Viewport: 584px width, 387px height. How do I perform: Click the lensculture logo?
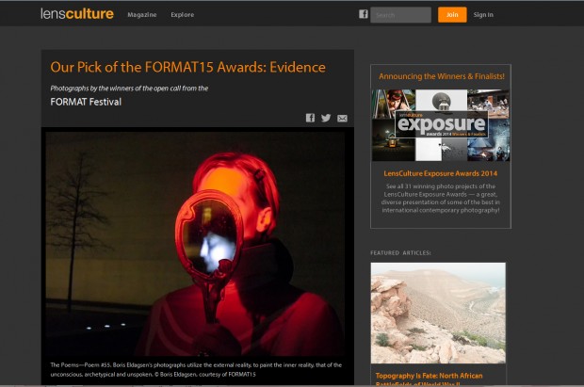[x=77, y=14]
